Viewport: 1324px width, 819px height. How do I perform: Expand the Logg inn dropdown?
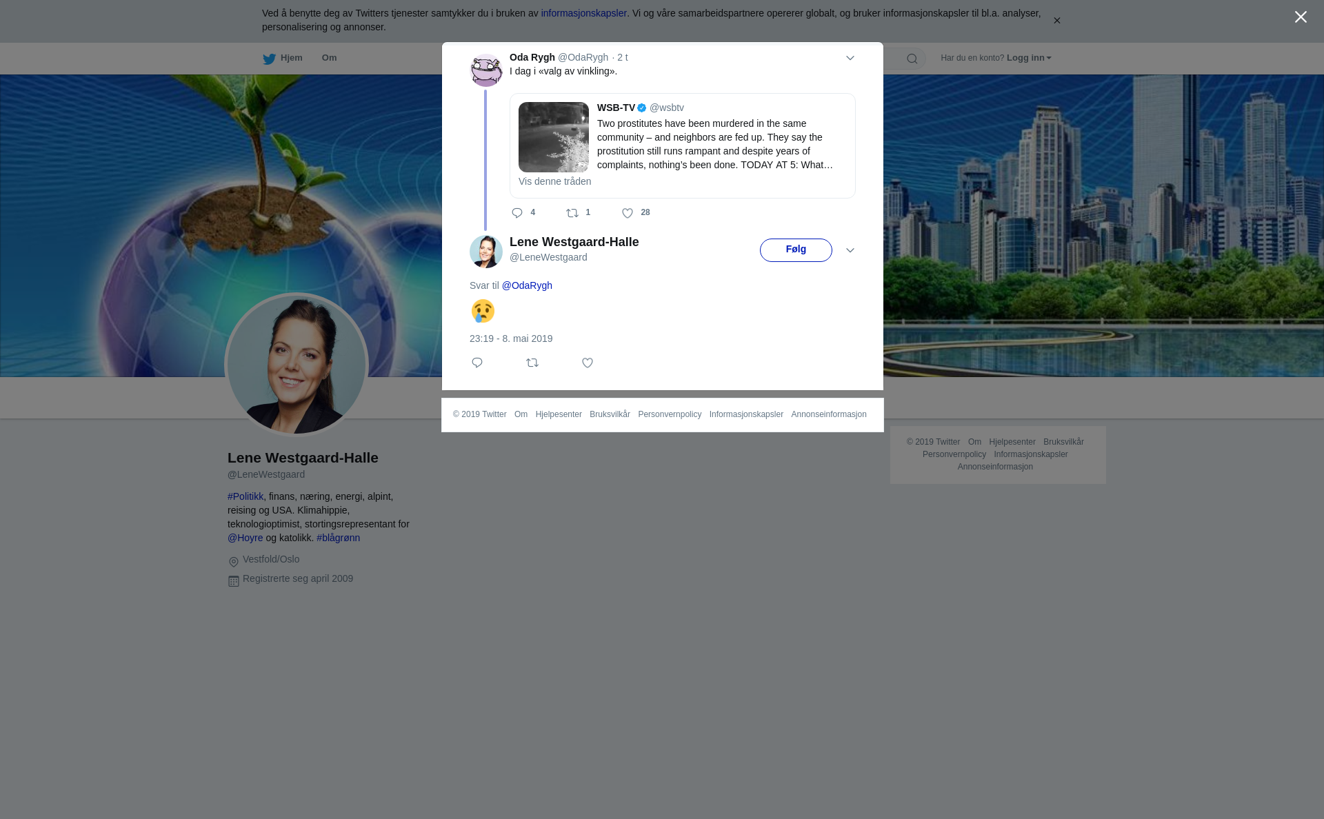click(x=1029, y=58)
